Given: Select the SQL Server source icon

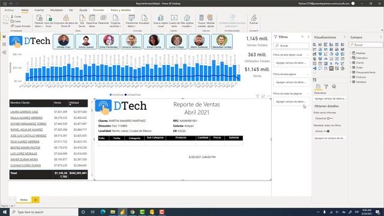Looking at the screenshot, I should [x=82, y=18].
